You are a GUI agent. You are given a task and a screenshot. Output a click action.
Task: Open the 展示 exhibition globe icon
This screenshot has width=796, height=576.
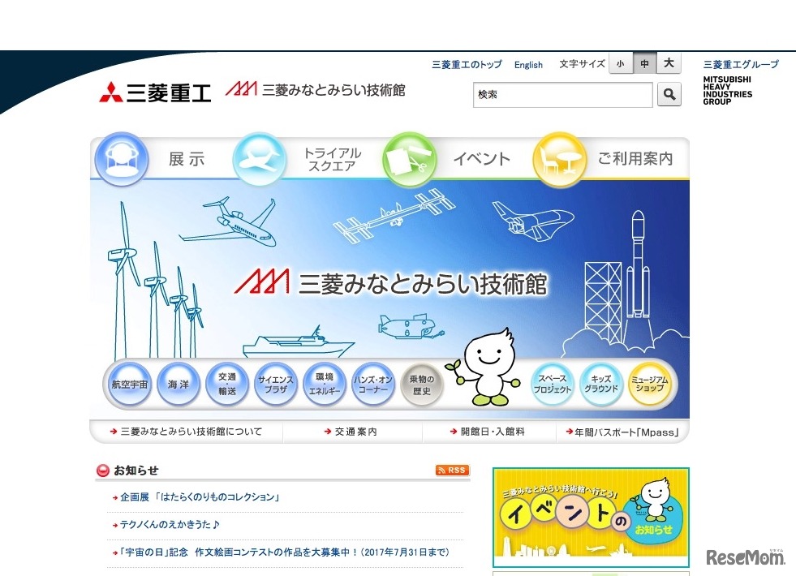coord(122,159)
